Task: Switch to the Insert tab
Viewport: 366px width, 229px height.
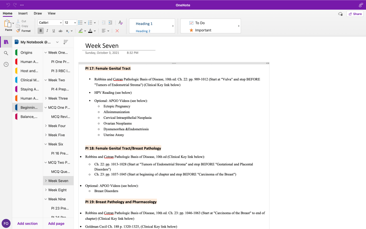Action: (23, 14)
